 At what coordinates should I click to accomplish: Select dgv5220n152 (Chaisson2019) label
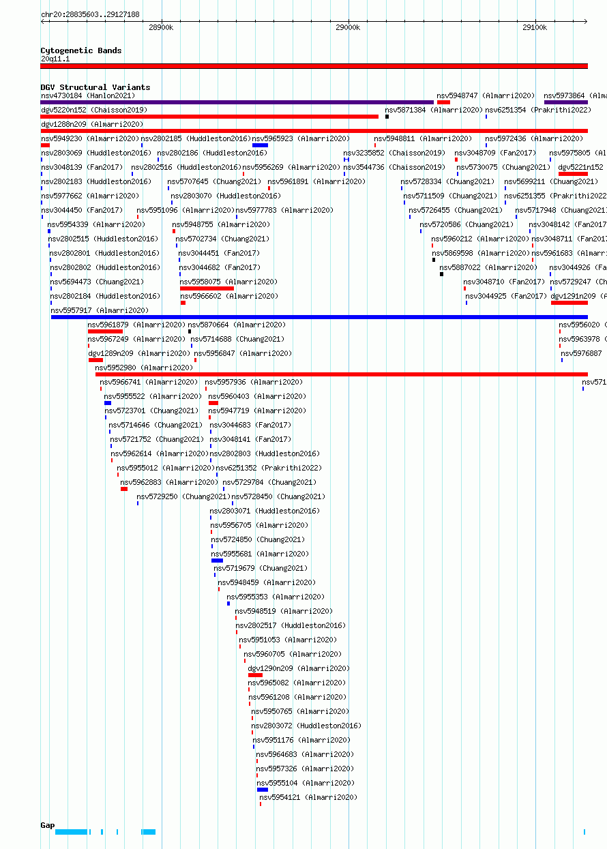point(93,110)
